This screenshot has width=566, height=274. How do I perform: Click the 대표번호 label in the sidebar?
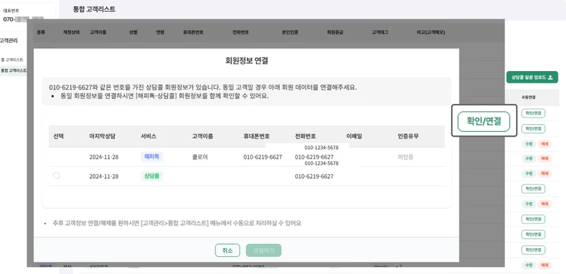pyautogui.click(x=10, y=11)
